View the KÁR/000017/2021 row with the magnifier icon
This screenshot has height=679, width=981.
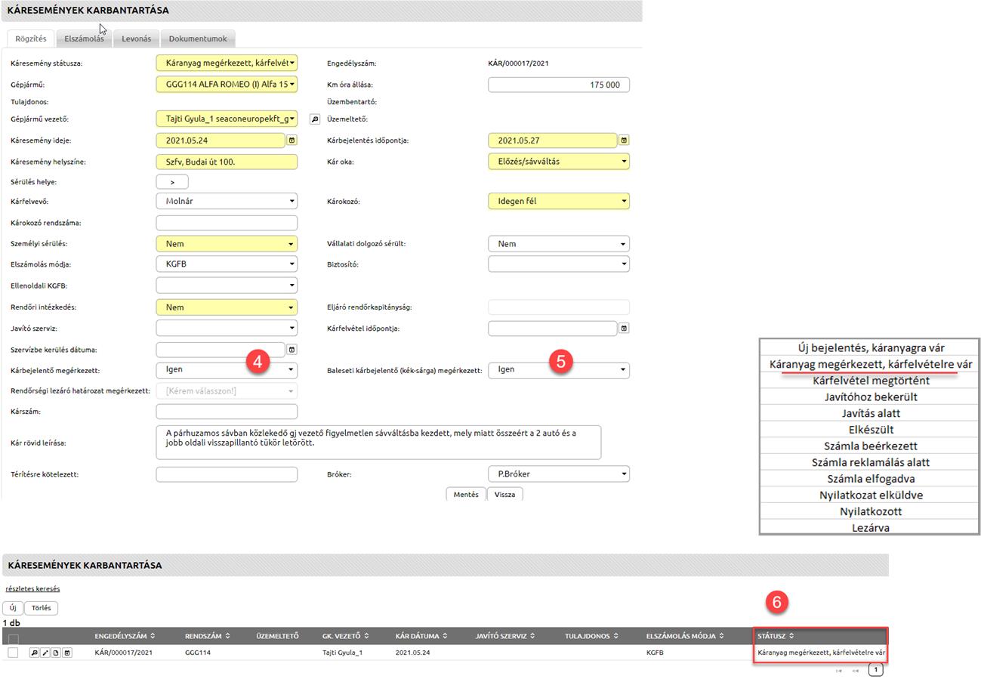point(34,653)
